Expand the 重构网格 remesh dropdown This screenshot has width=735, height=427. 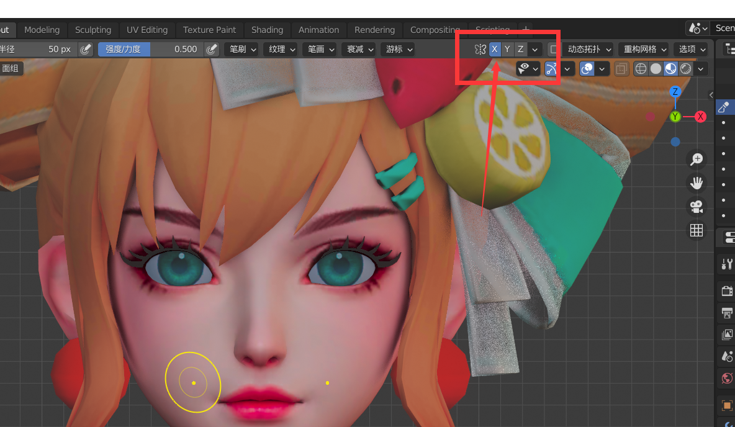click(645, 49)
